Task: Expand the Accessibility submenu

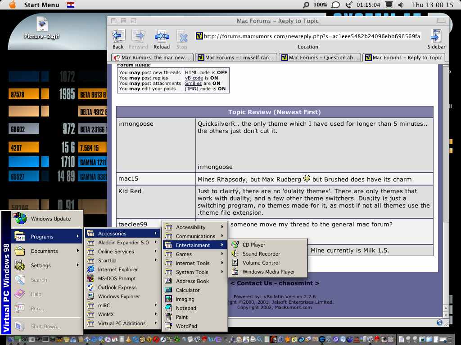Action: click(194, 227)
